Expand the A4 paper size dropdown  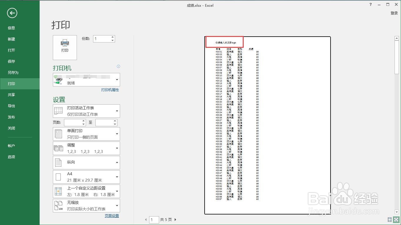86,177
